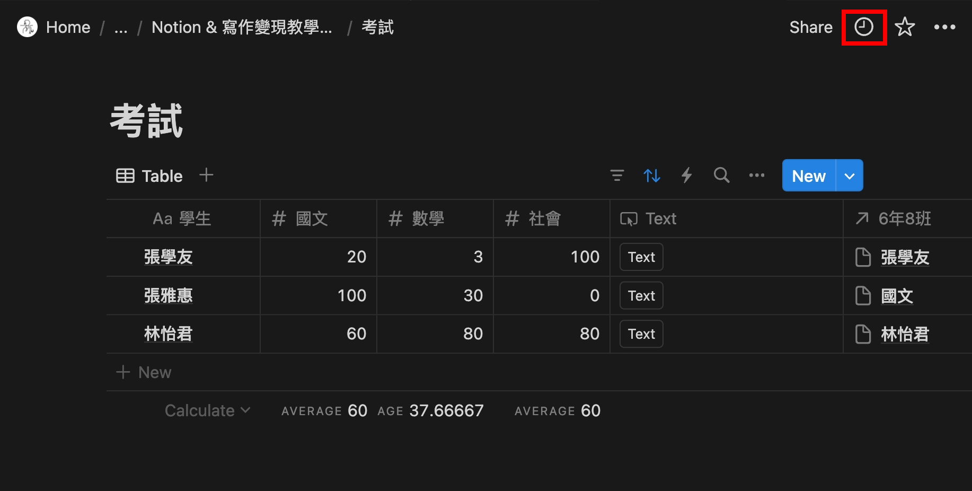Search the table with magnifier icon
The height and width of the screenshot is (491, 972).
pos(721,176)
